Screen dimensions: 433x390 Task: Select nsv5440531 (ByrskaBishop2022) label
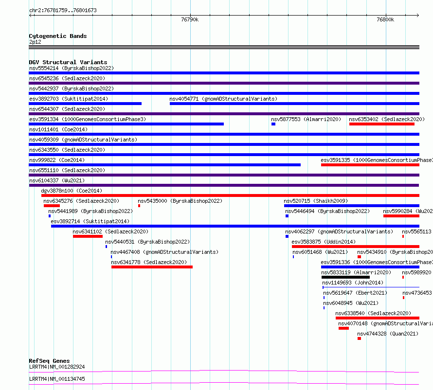click(147, 242)
